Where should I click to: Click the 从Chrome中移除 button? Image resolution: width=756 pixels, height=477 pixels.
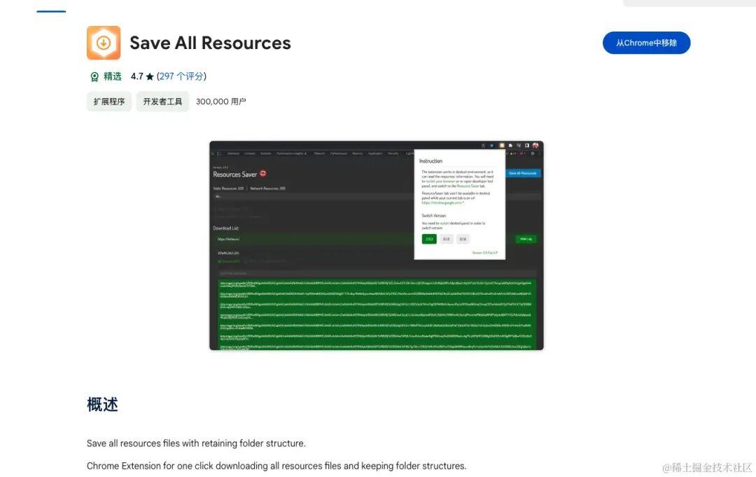tap(646, 43)
